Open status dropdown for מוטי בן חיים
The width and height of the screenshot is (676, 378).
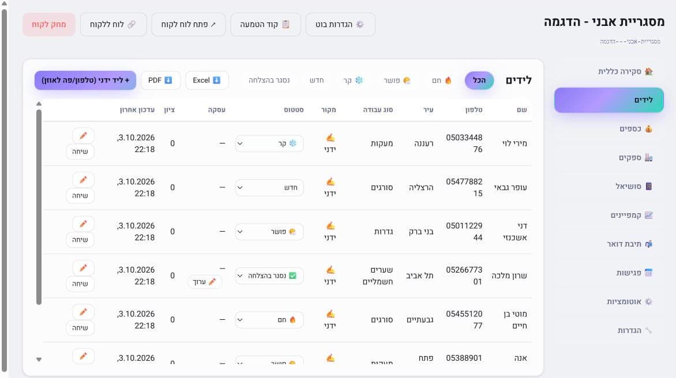pyautogui.click(x=269, y=320)
